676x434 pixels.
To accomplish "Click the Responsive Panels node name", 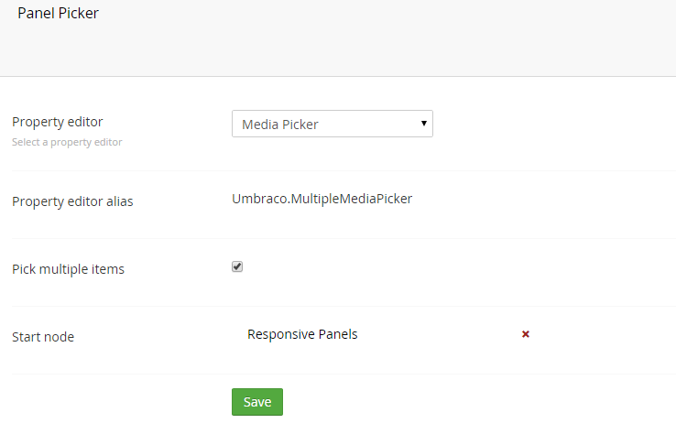I will tap(302, 334).
